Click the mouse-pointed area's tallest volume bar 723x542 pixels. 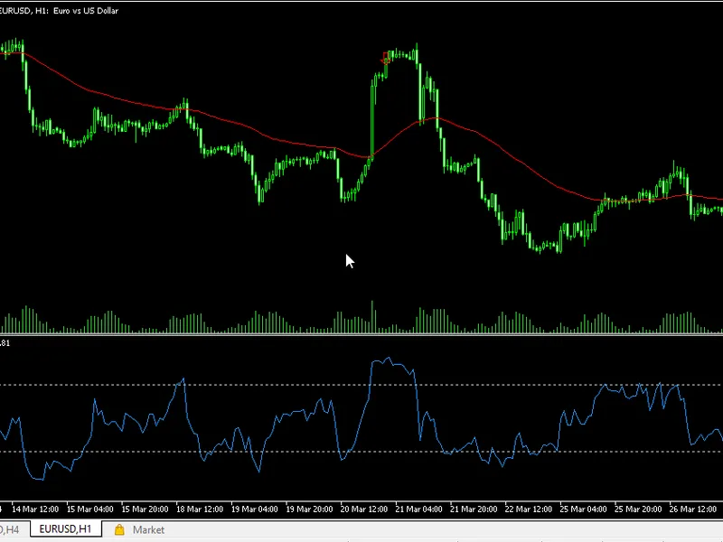pyautogui.click(x=372, y=317)
